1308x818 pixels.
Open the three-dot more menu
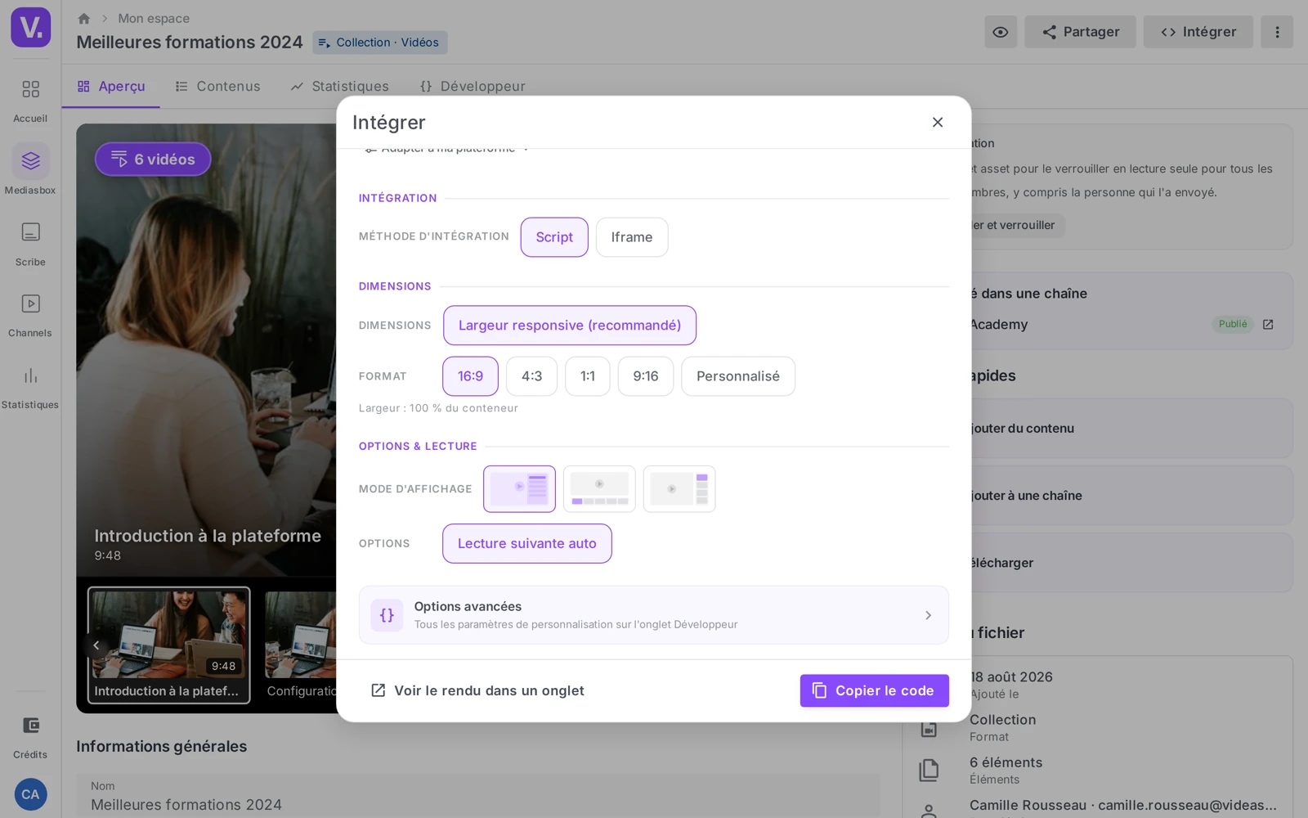point(1277,32)
